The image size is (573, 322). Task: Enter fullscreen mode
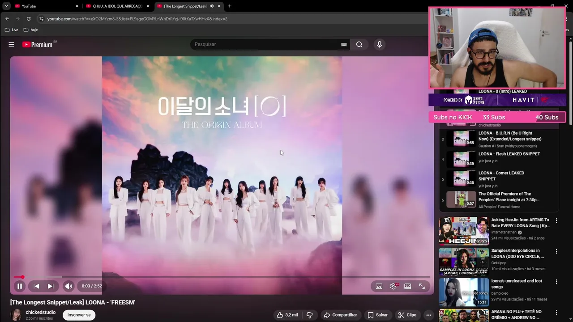click(422, 286)
